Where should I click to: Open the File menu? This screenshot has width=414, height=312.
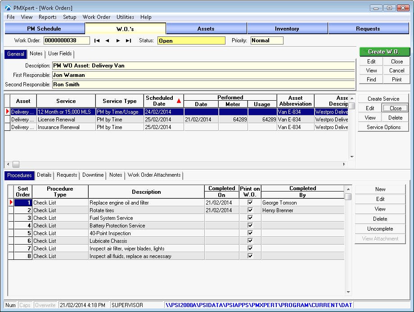(x=10, y=17)
